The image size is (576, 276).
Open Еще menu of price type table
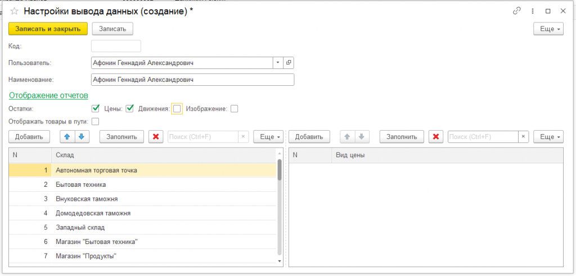pos(548,137)
